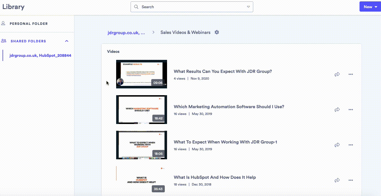The width and height of the screenshot is (381, 196).
Task: Open the search filter dropdown arrow
Action: 248,7
